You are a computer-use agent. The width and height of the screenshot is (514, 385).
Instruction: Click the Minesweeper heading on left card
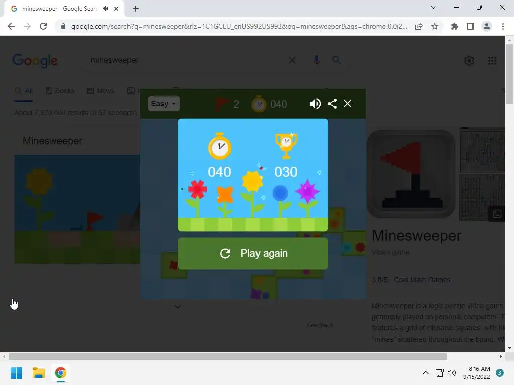pos(52,141)
